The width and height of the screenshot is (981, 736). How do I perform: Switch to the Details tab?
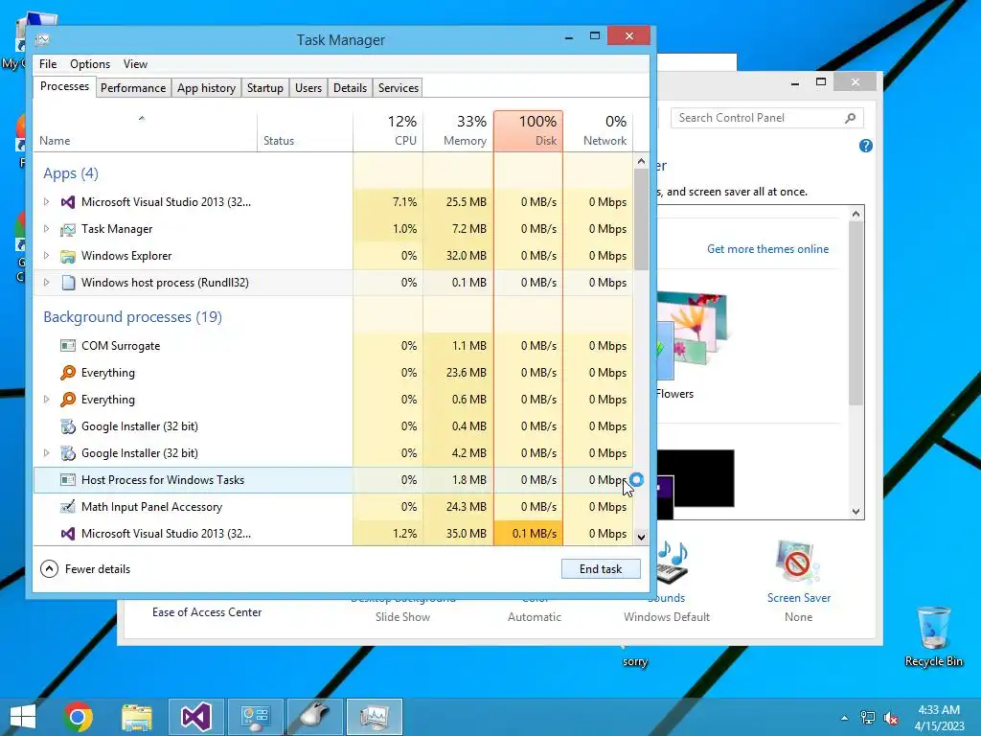tap(351, 88)
